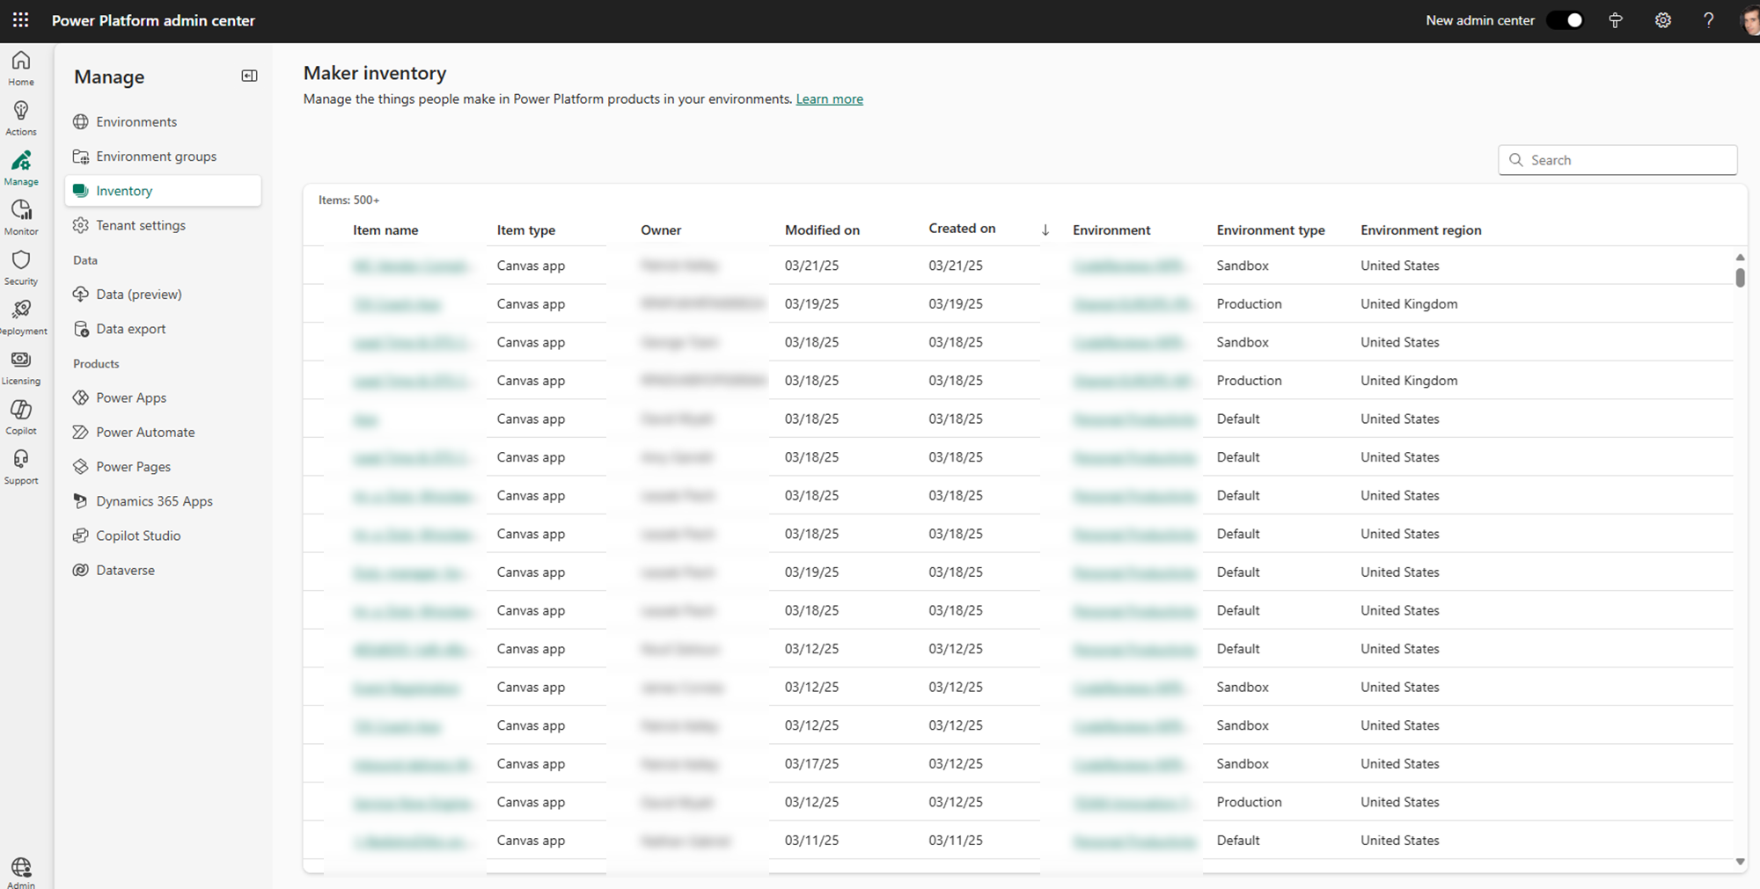Open Security in the left rail

(21, 267)
